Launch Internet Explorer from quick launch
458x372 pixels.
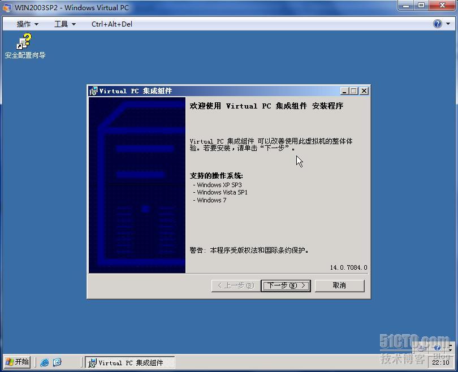click(45, 362)
